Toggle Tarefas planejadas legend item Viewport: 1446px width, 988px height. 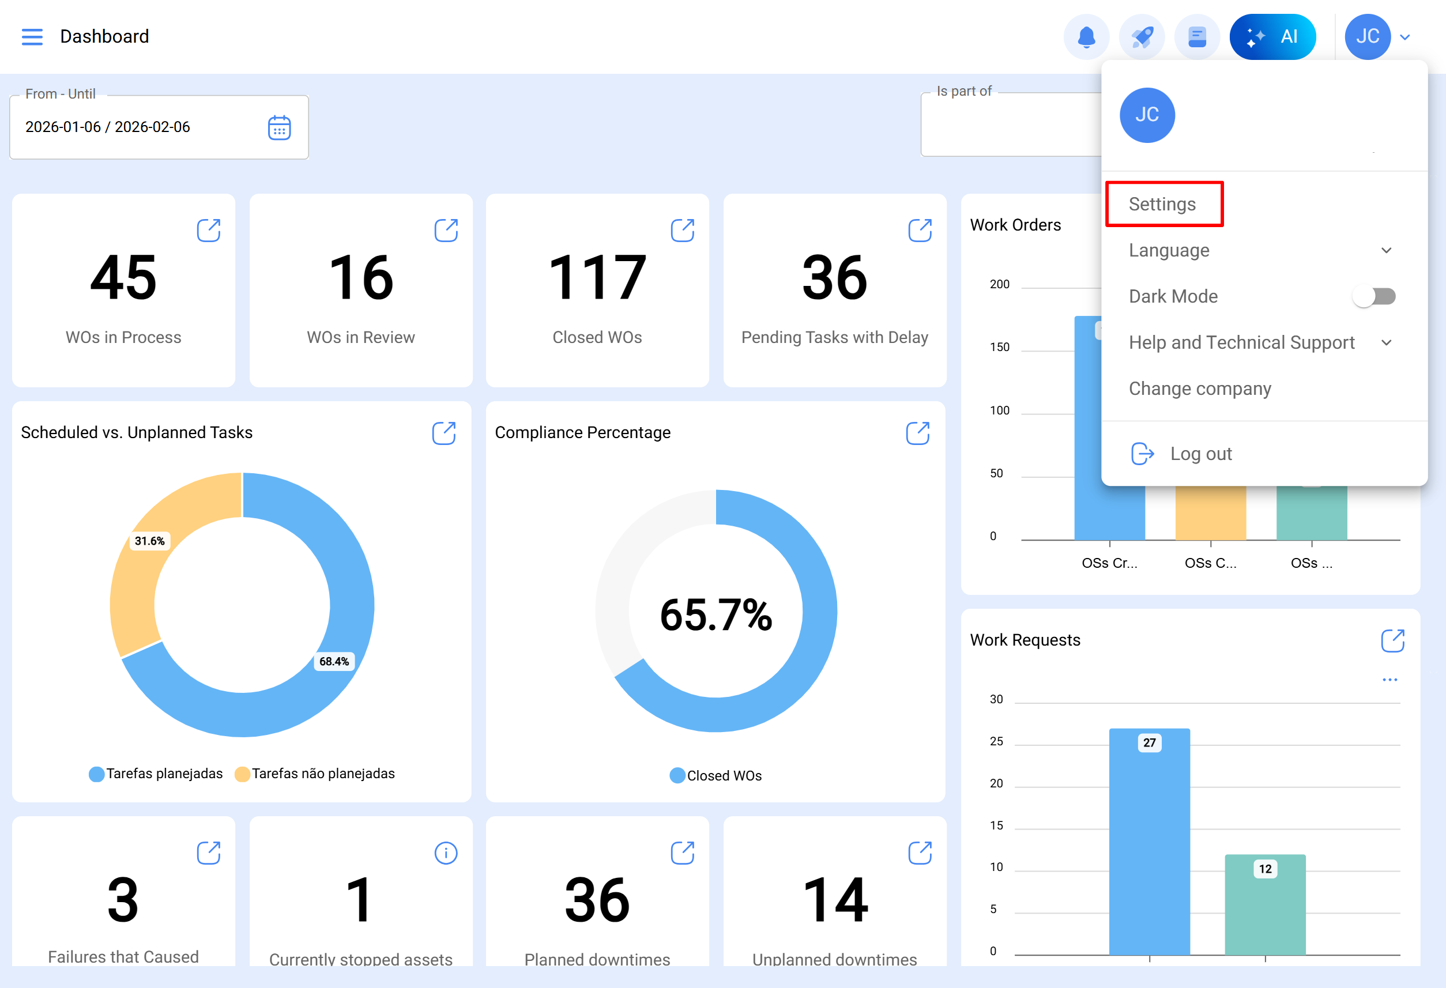click(x=158, y=774)
